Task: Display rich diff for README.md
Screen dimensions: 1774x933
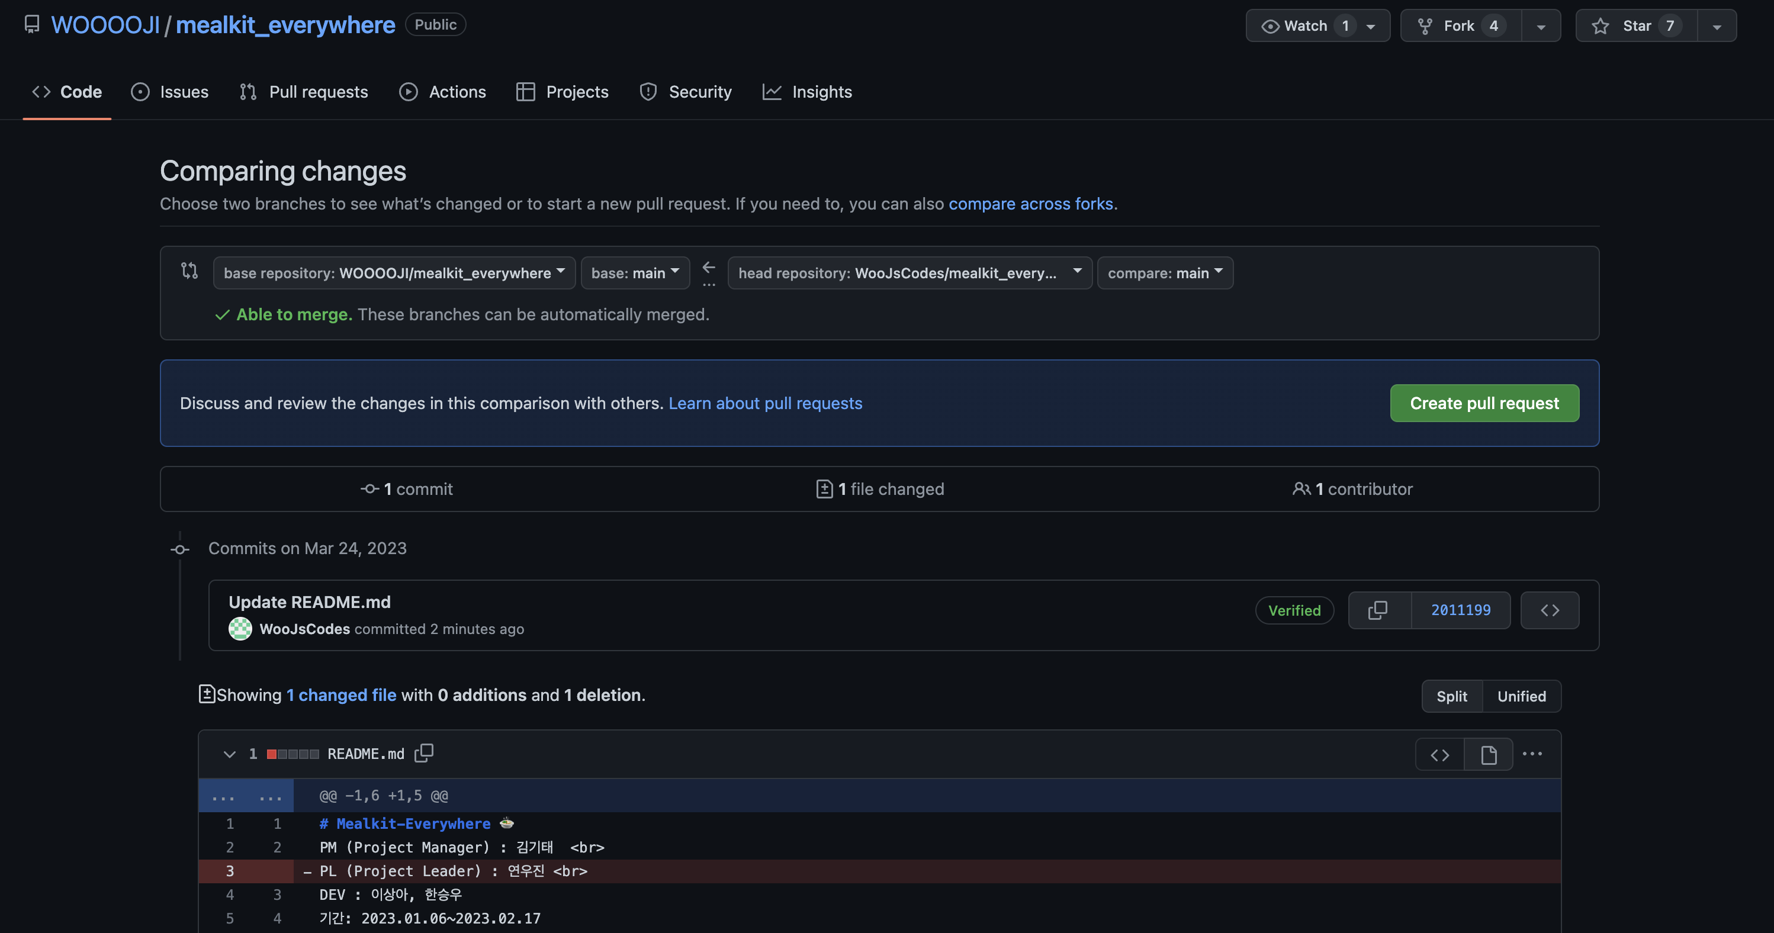Action: (x=1488, y=755)
